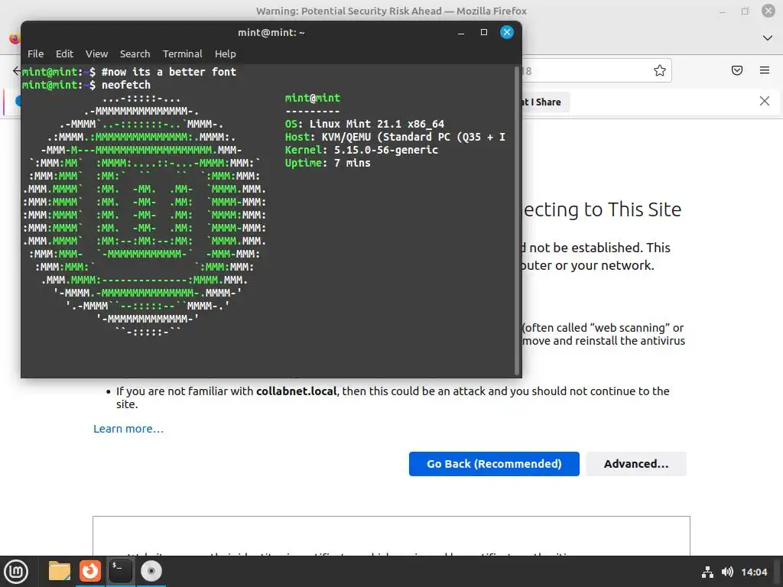Click the neofetch command line in terminal

pyautogui.click(x=86, y=85)
